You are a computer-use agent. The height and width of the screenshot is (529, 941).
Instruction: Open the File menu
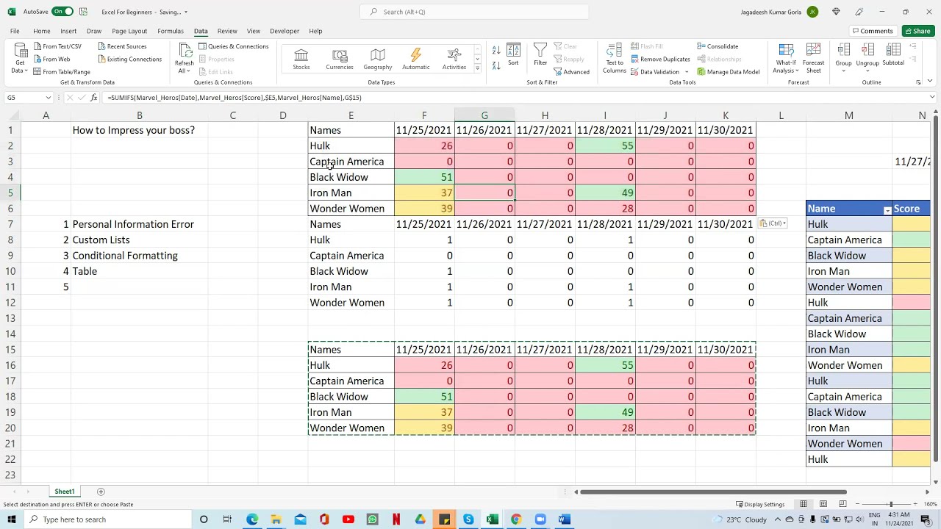tap(15, 31)
